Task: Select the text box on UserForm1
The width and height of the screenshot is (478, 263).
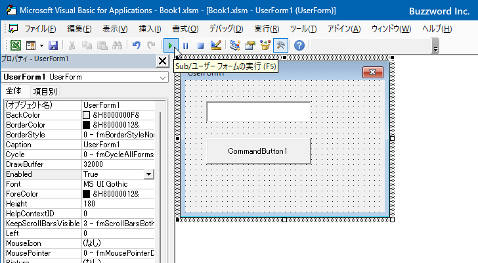Action: (x=258, y=112)
